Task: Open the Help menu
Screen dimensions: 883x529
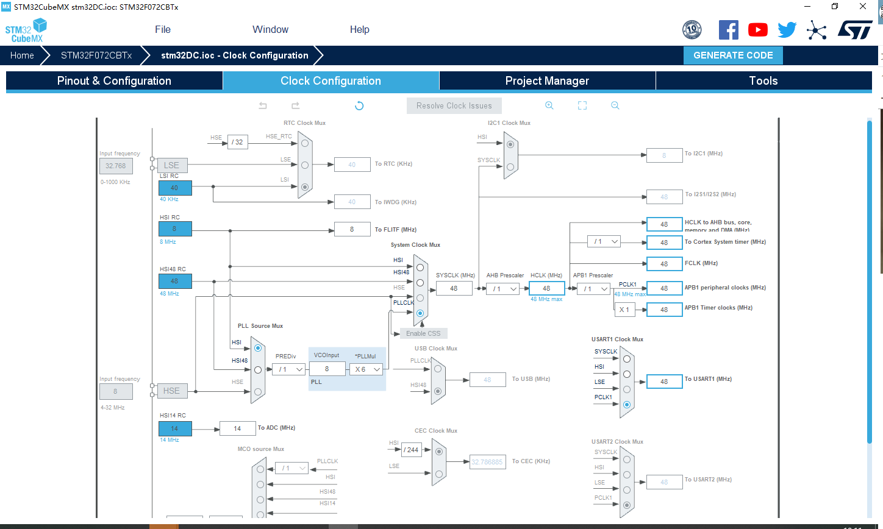Action: coord(359,29)
